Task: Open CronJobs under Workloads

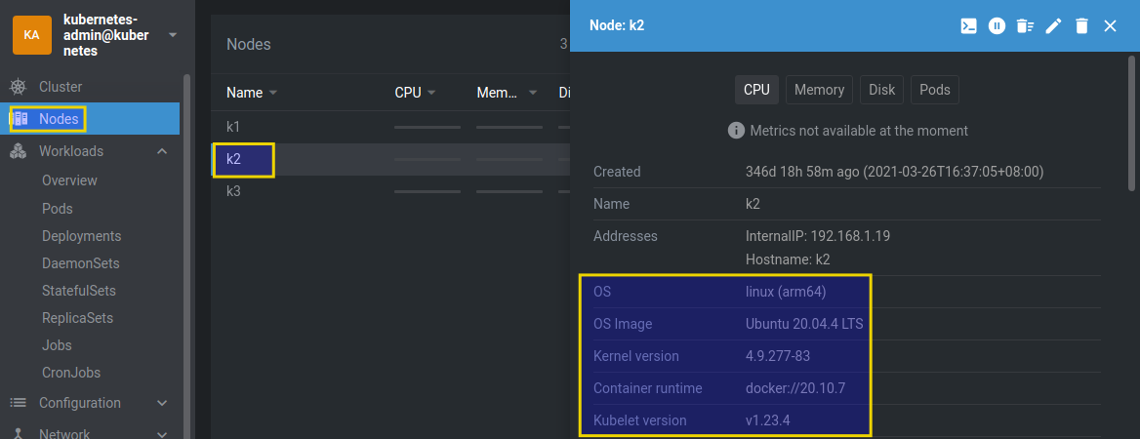Action: 71,373
